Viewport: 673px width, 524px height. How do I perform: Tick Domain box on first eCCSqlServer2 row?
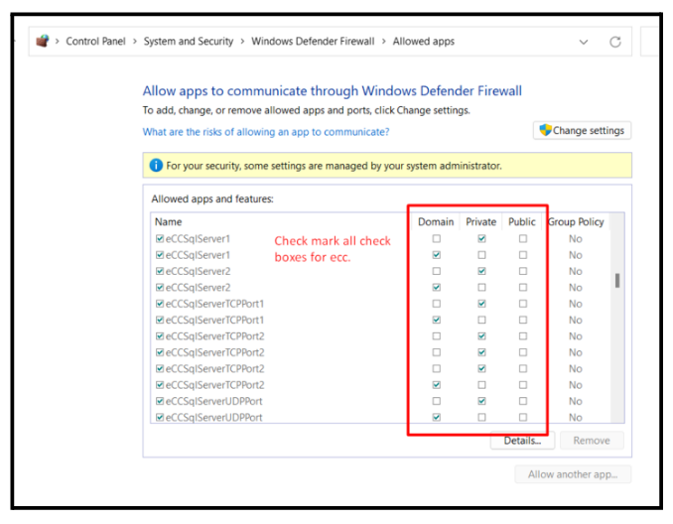point(437,271)
